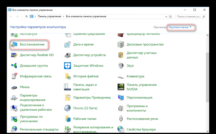Open the Почта (32 бита) text link
Screen dimensions: 216x134
85,108
